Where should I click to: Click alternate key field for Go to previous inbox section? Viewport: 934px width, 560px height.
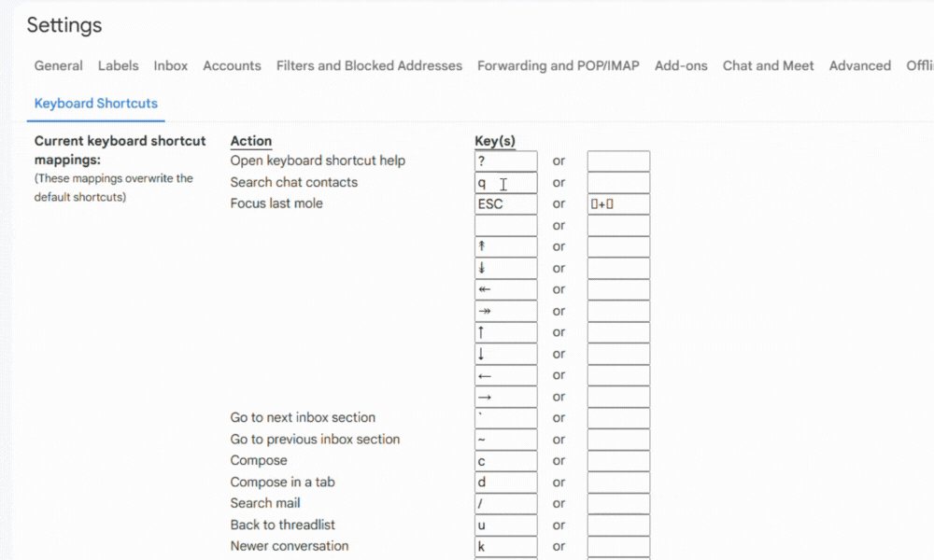(x=618, y=440)
